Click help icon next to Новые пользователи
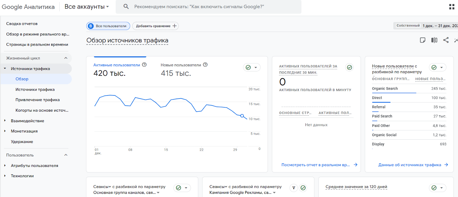458x197 pixels. coord(205,65)
